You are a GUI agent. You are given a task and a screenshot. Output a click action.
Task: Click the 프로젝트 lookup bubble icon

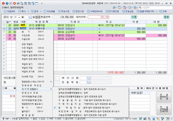point(89,82)
